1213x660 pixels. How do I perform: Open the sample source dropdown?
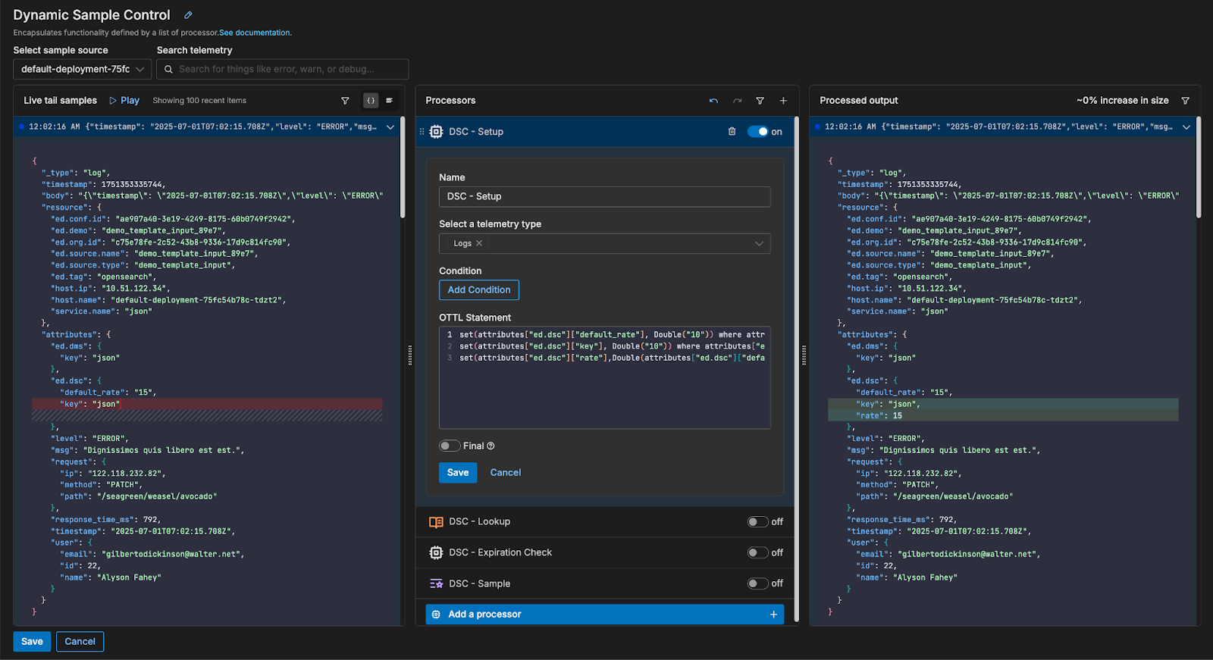click(82, 69)
